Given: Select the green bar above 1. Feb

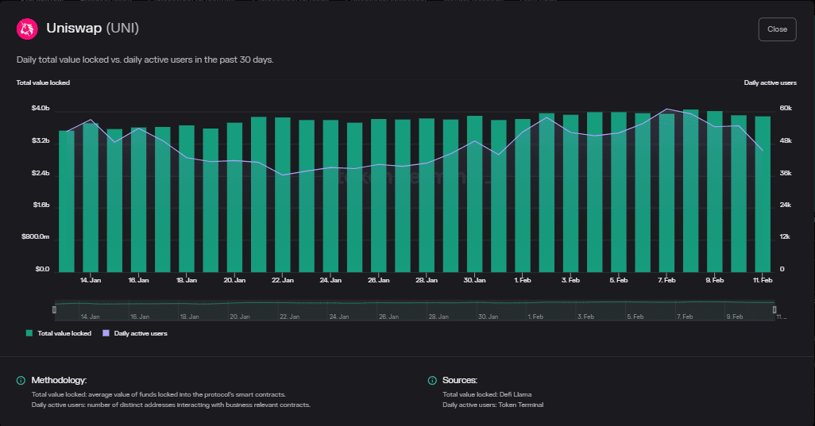Looking at the screenshot, I should [523, 196].
